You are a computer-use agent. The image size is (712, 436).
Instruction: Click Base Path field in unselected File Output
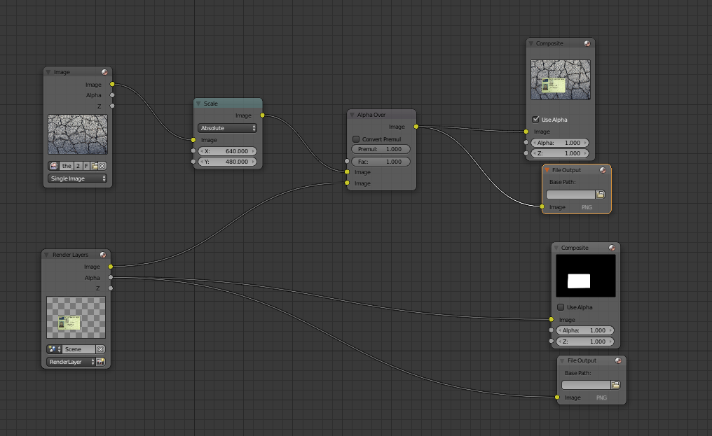(586, 385)
